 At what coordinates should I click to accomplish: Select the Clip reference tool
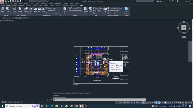tap(39, 10)
